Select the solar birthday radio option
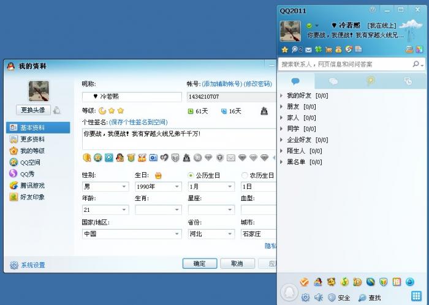 click(x=191, y=175)
